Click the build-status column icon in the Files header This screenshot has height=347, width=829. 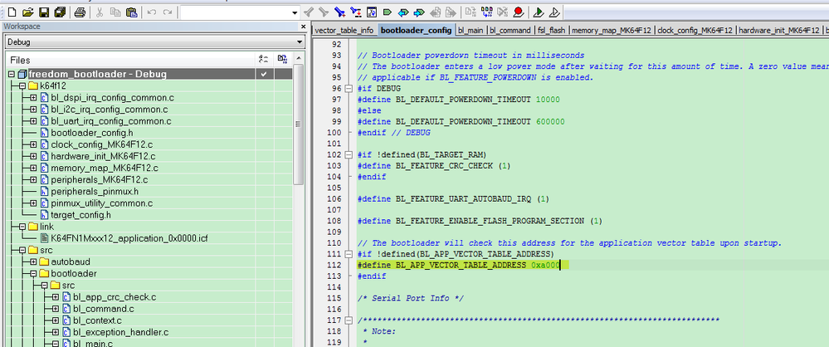pos(263,60)
